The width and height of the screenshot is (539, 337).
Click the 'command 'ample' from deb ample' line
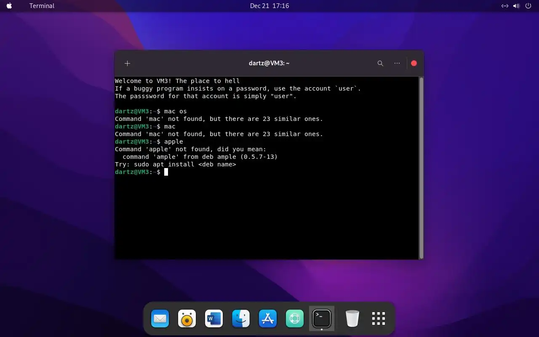point(200,157)
